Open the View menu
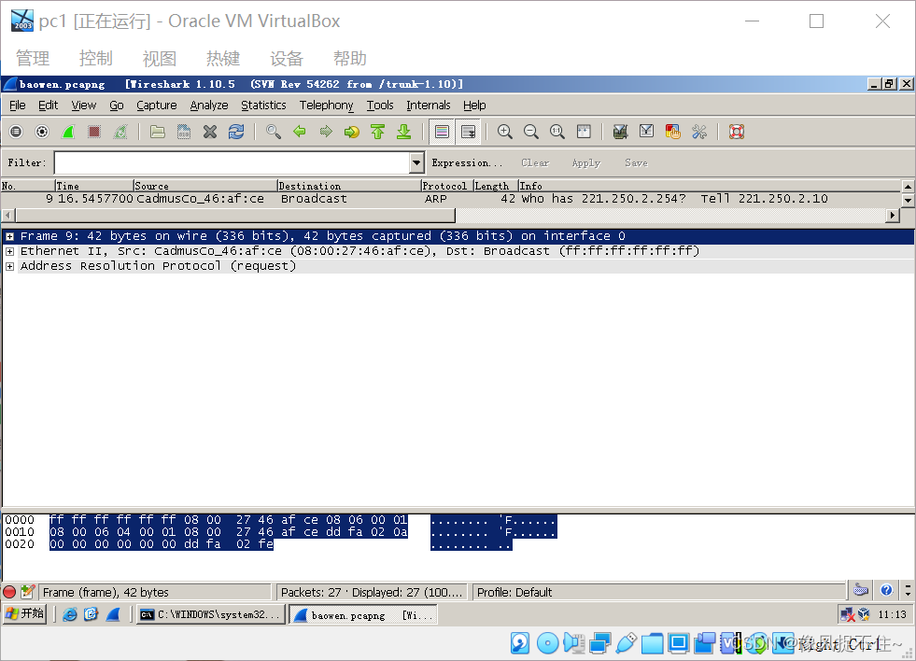 tap(83, 105)
